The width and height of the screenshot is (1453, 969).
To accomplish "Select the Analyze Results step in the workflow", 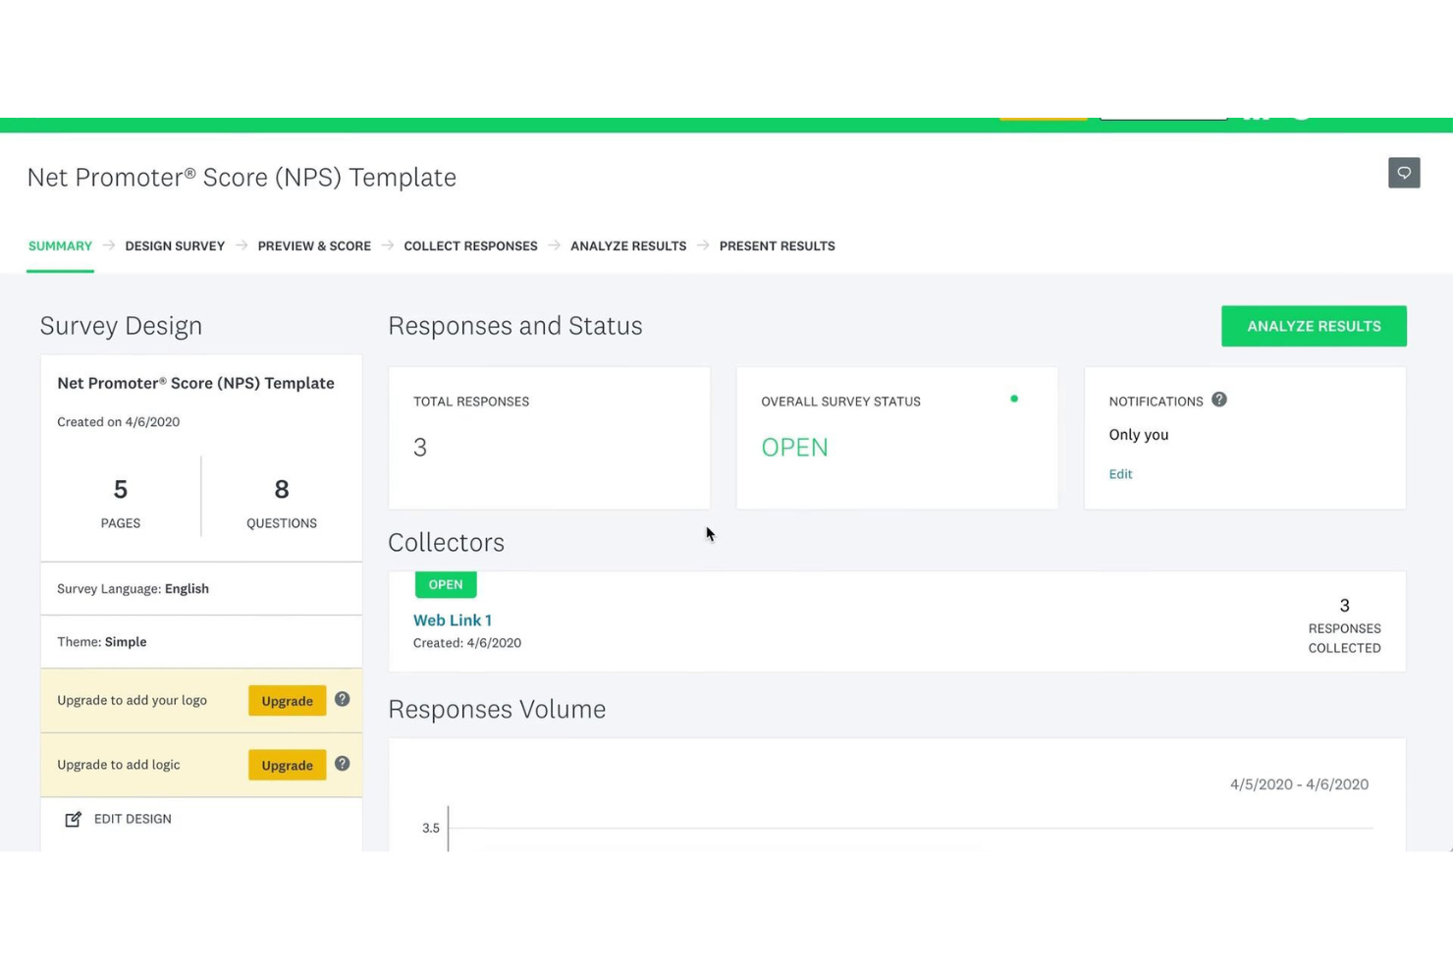I will (x=628, y=245).
